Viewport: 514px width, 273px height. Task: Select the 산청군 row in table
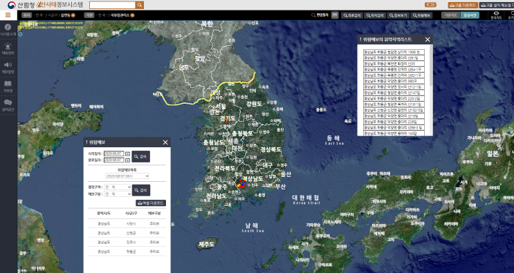click(x=127, y=233)
